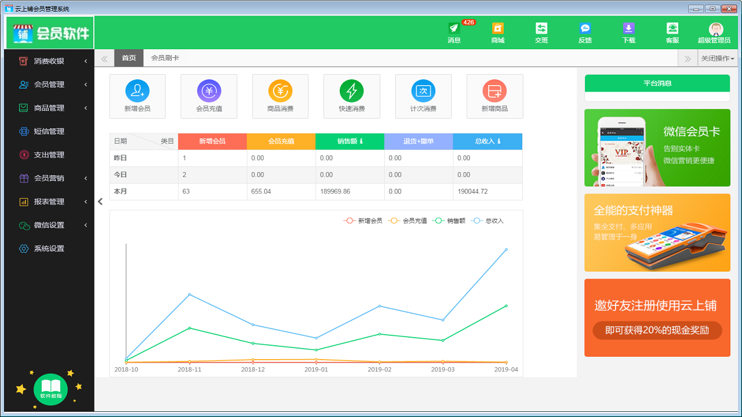This screenshot has height=417, width=742.
Task: Open 消息 notifications showing 426 badge
Action: point(454,32)
